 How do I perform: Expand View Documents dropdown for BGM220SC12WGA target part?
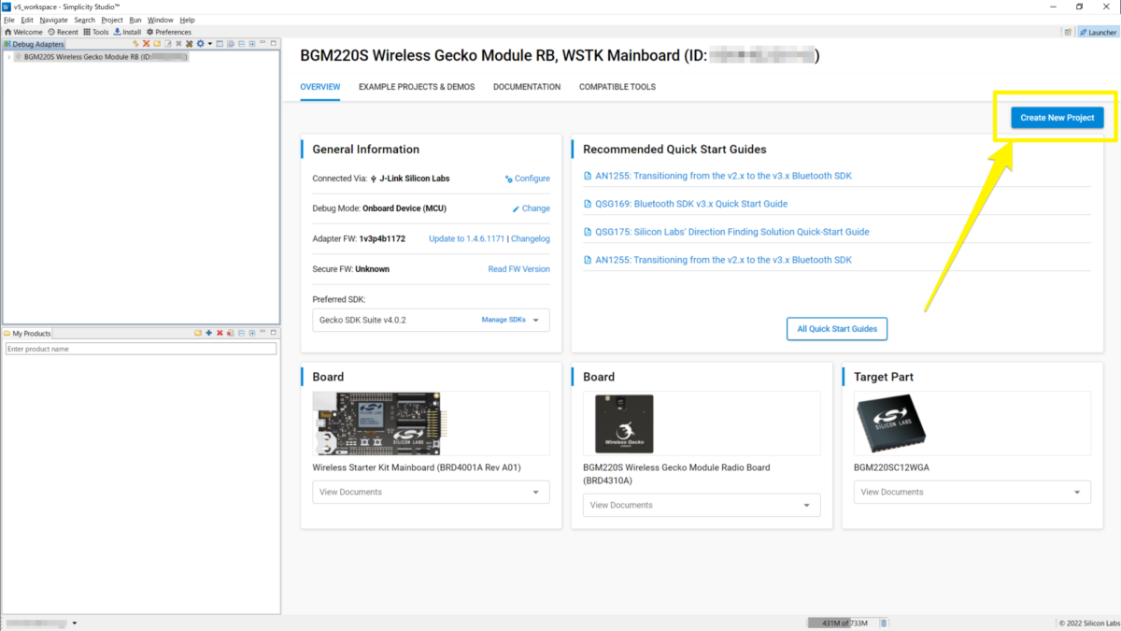972,492
